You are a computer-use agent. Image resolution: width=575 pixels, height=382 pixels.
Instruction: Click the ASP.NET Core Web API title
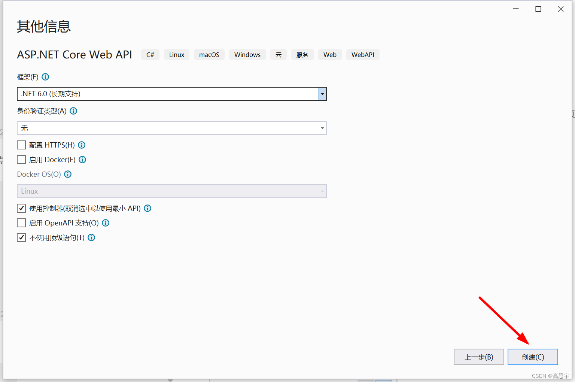pos(74,55)
